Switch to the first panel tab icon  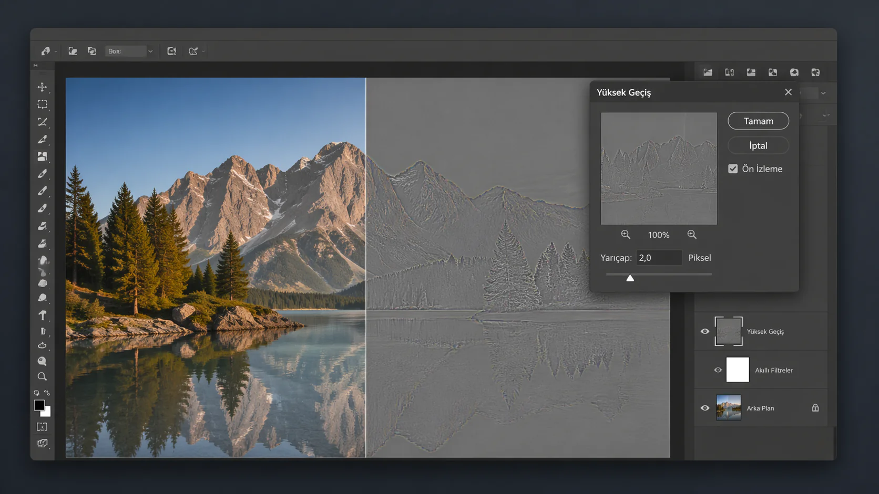(708, 72)
